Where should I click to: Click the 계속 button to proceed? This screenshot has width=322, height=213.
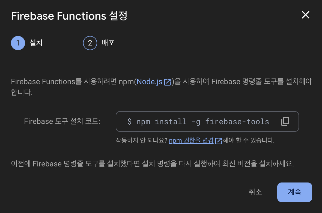(x=294, y=192)
